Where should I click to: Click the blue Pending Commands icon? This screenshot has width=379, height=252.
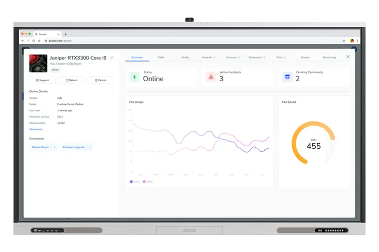(288, 77)
